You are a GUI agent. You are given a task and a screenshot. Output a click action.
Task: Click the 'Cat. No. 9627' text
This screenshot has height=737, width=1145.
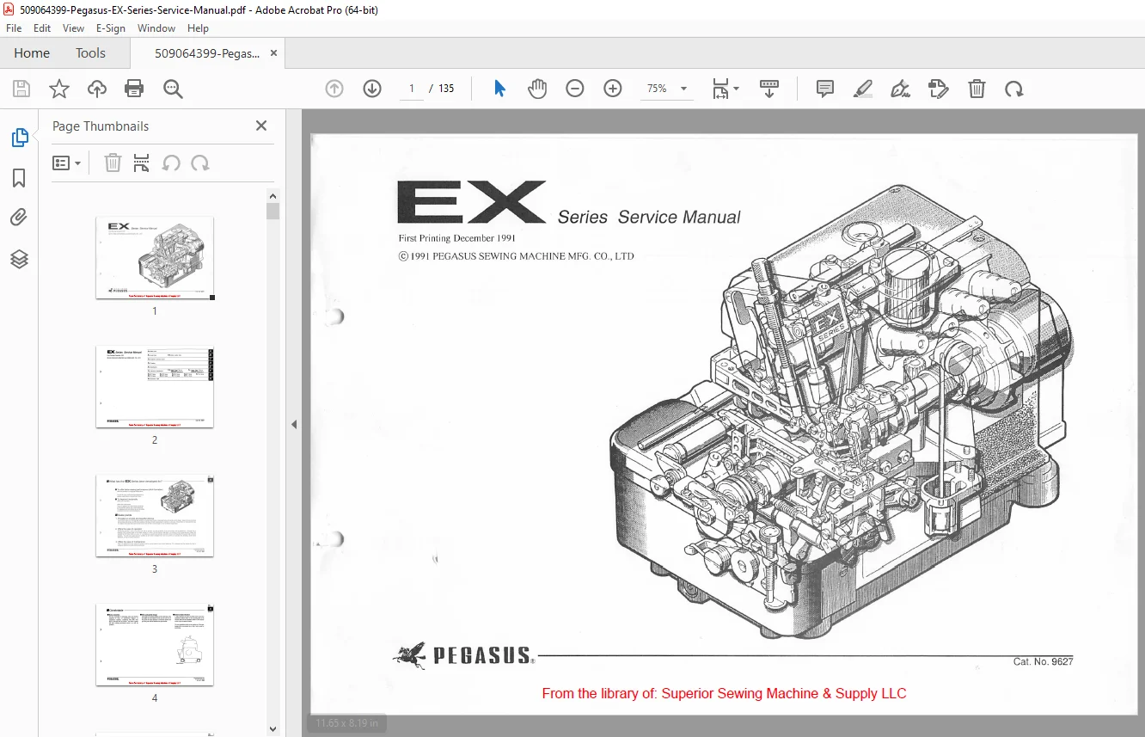[x=1043, y=661]
